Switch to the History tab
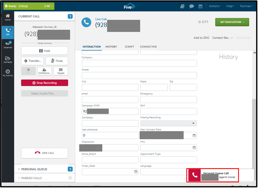Viewport: 258px width, 188px height. (x=111, y=47)
